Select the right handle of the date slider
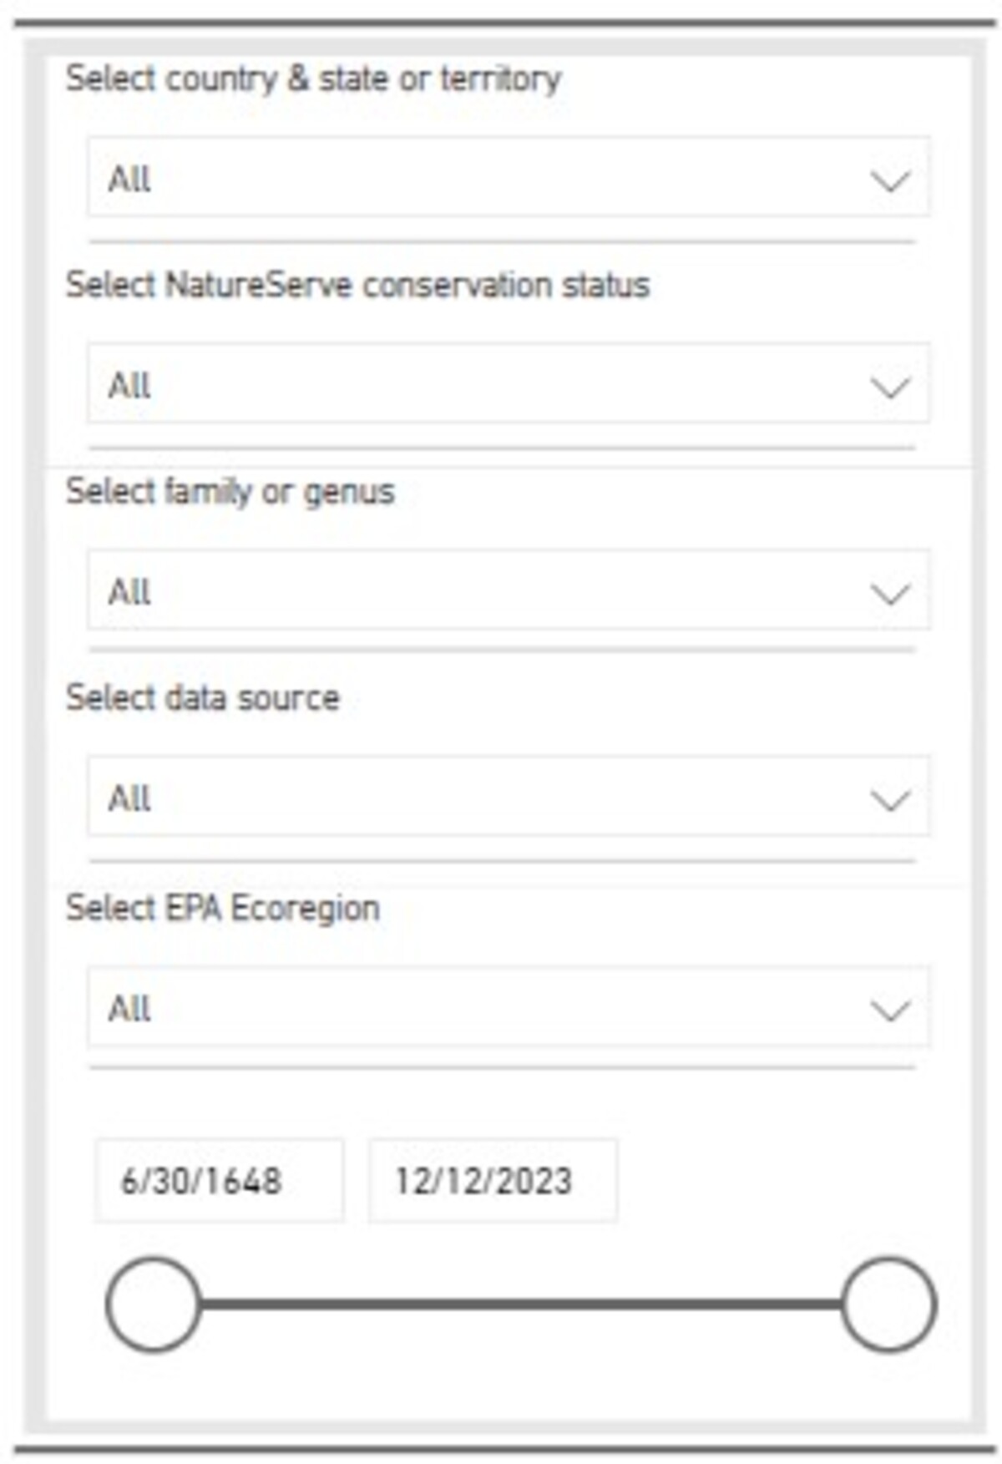Image resolution: width=1002 pixels, height=1464 pixels. (x=889, y=1303)
